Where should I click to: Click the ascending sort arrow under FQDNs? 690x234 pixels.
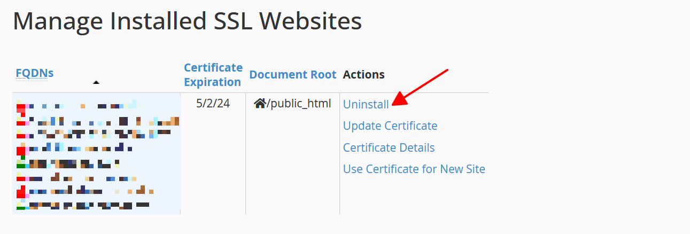96,82
